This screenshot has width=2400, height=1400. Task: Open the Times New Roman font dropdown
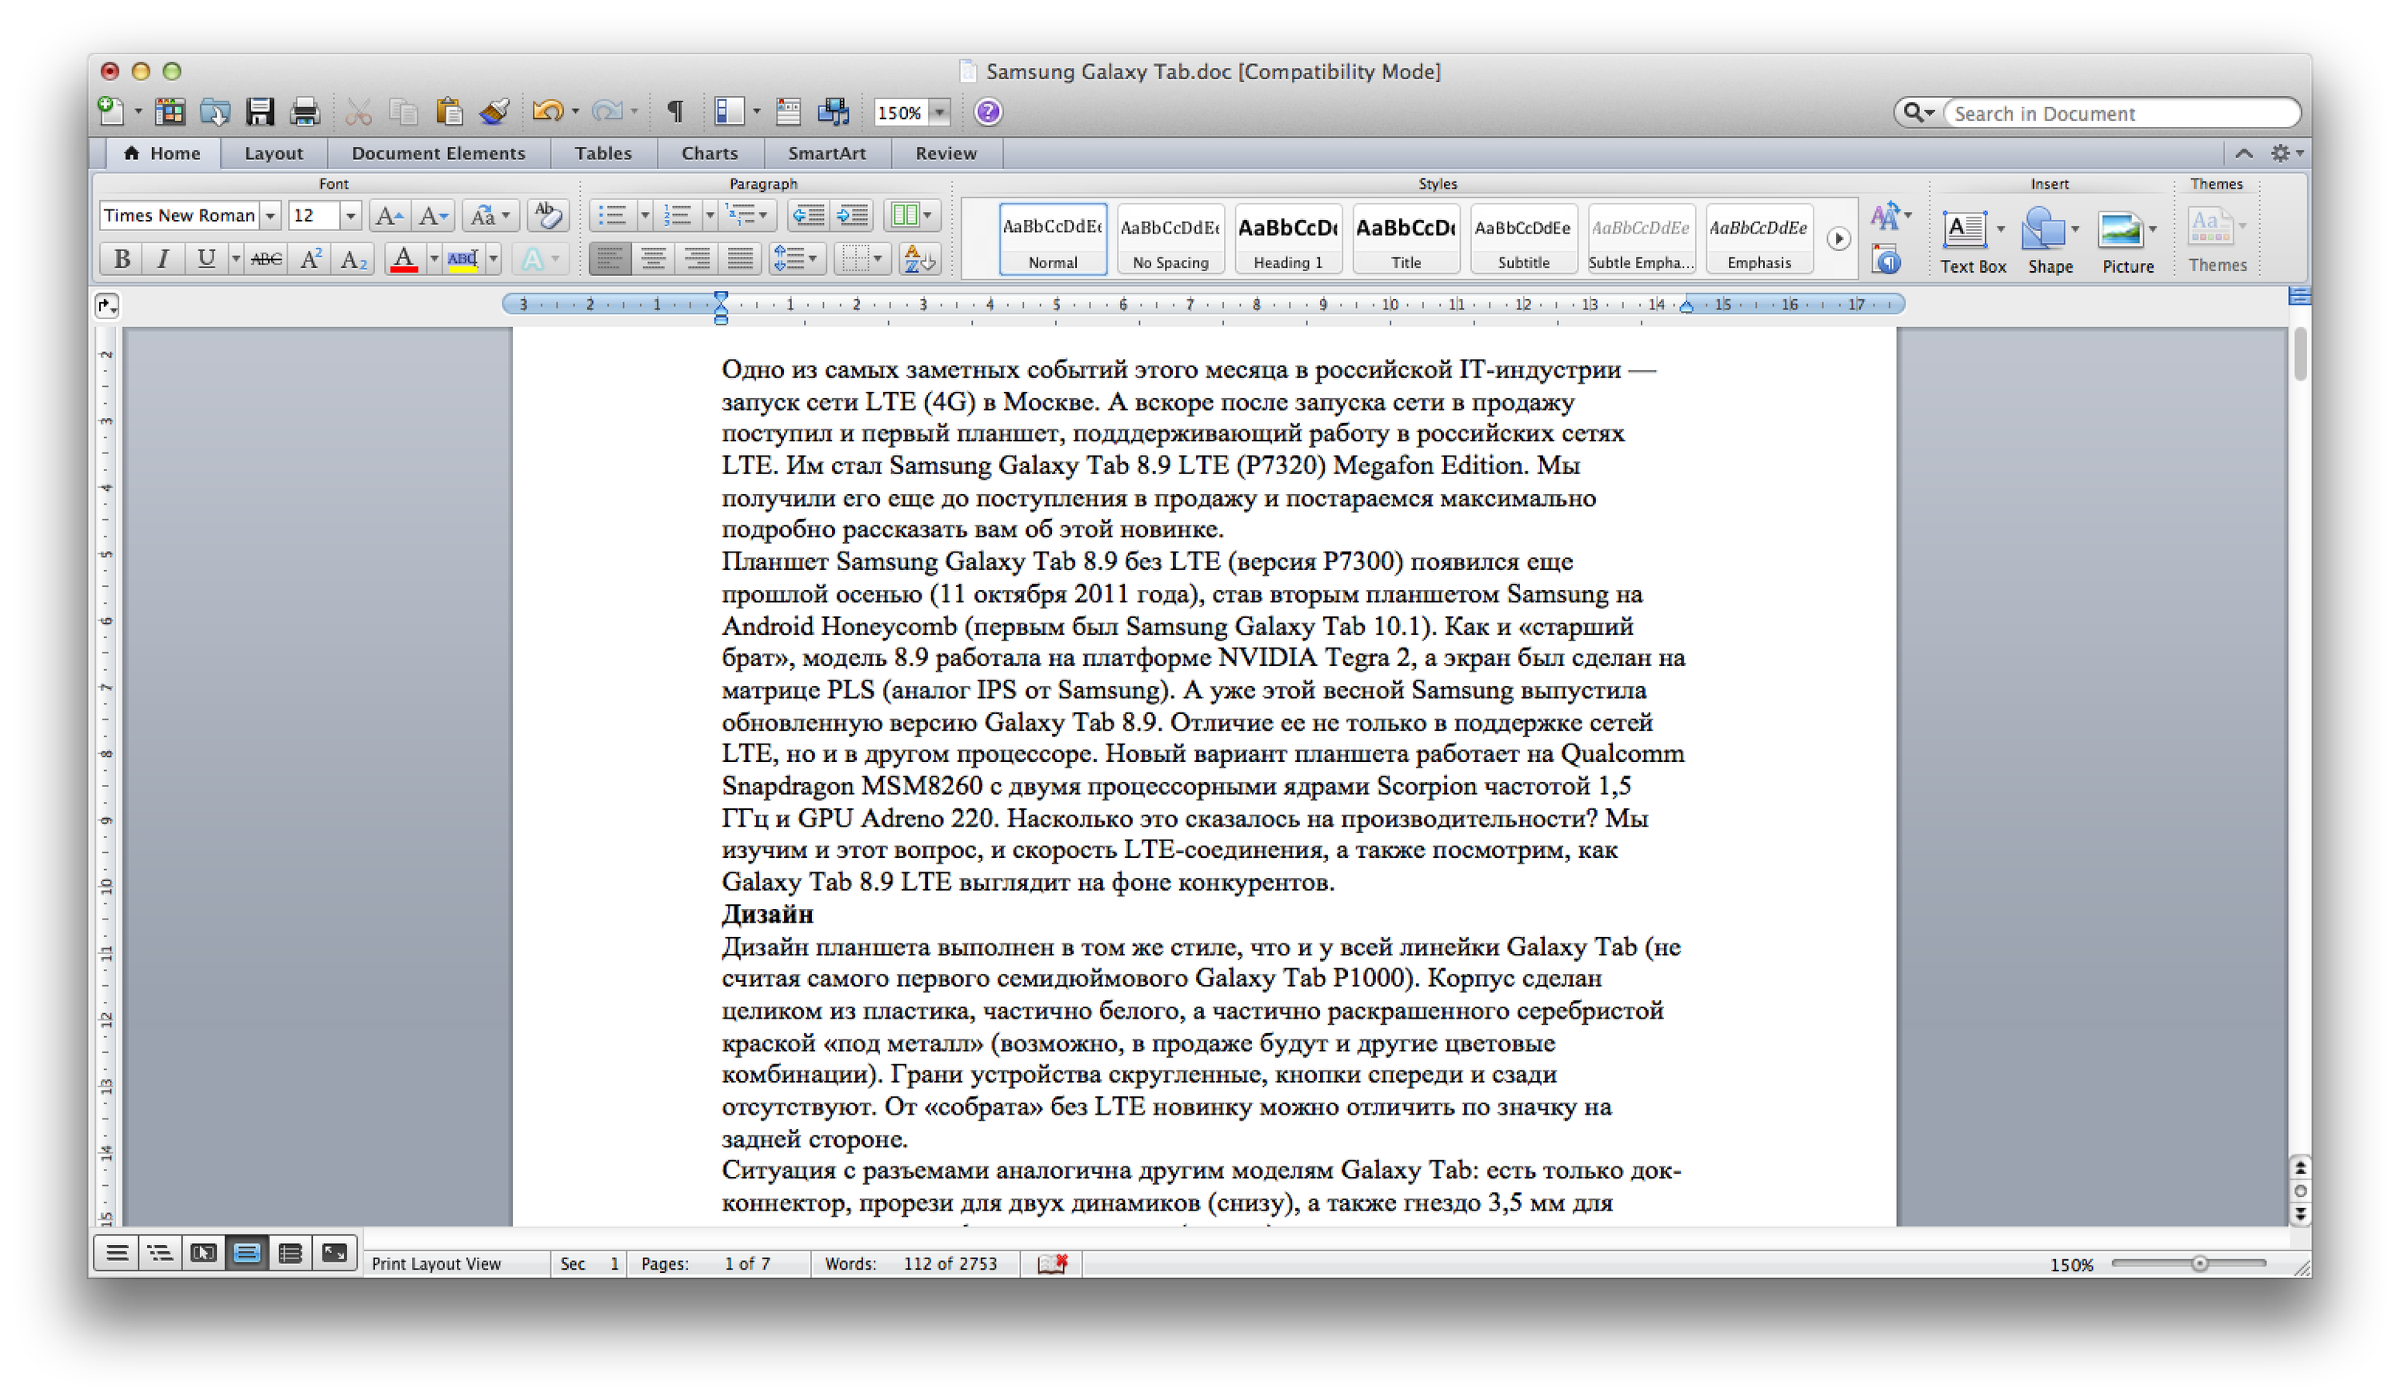point(270,216)
